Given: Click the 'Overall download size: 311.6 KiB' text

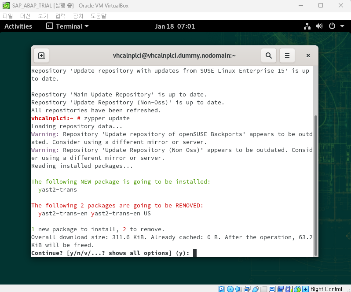Looking at the screenshot, I should click(x=89, y=237).
